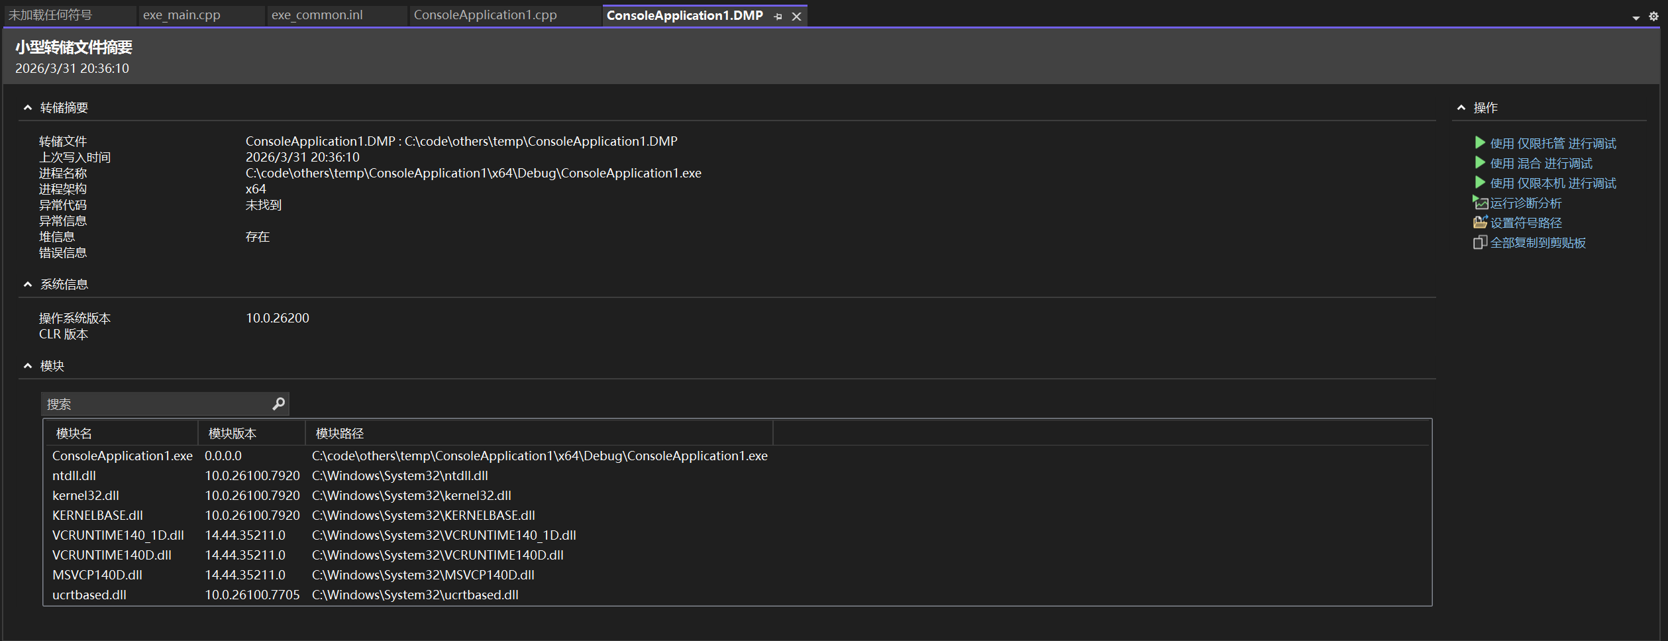This screenshot has width=1668, height=641.
Task: Click the play icon beside 使用 仅限本机 进行调试
Action: tap(1479, 183)
